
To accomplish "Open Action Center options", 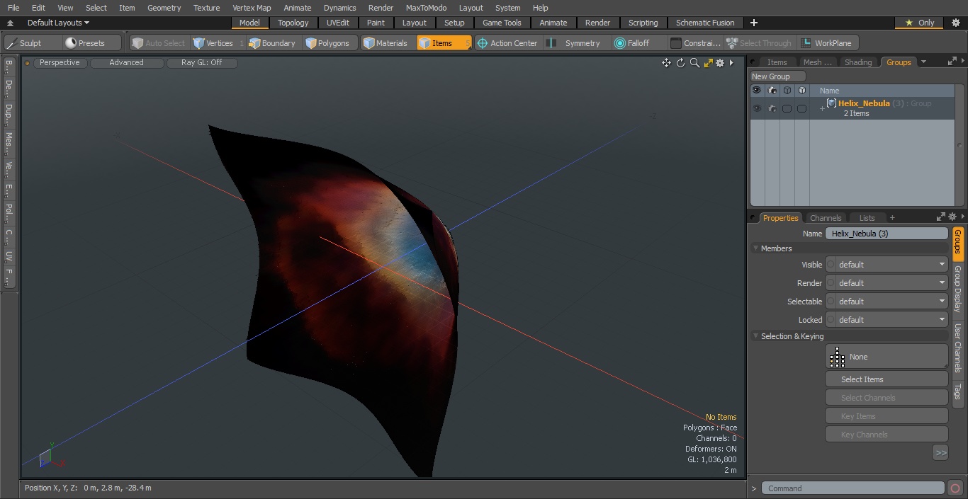I will point(508,43).
